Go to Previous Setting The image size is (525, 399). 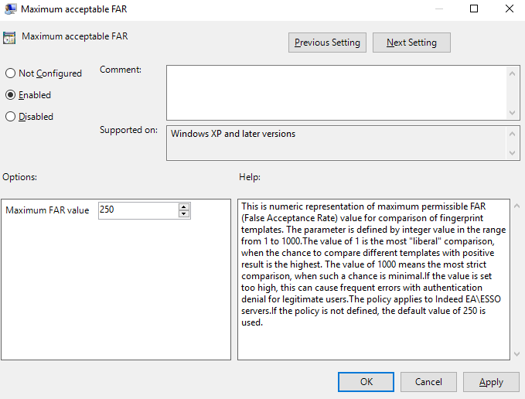click(x=327, y=43)
